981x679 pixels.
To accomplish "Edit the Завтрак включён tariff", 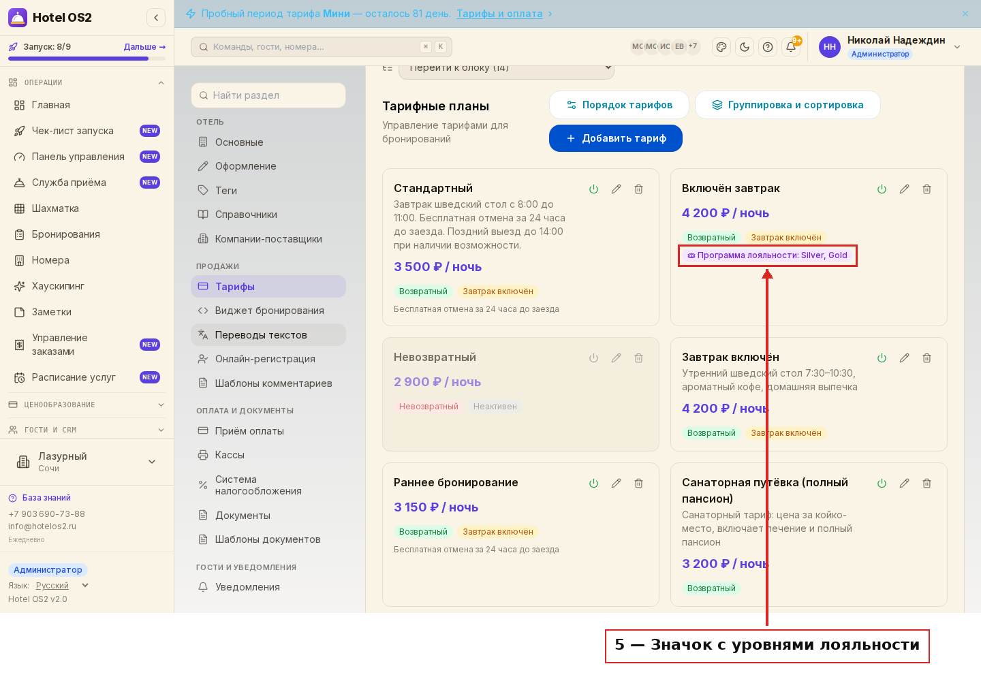I will click(x=904, y=358).
